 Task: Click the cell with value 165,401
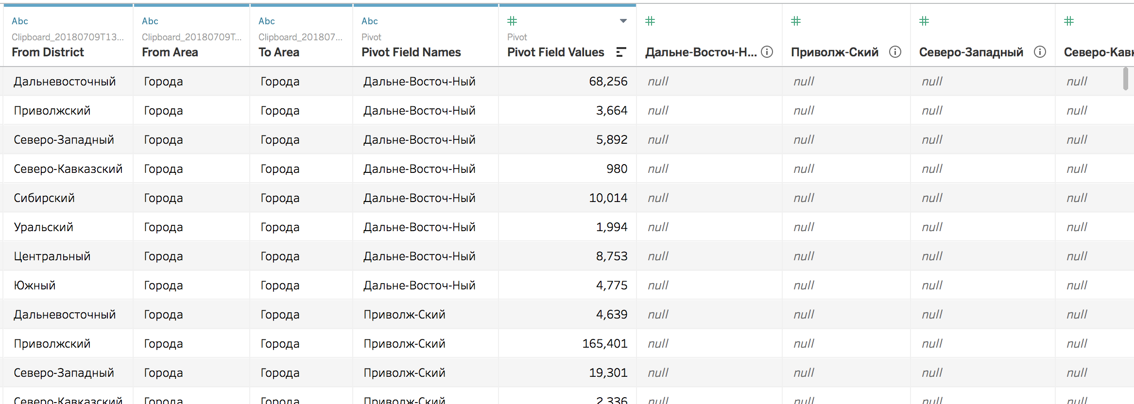coord(604,344)
